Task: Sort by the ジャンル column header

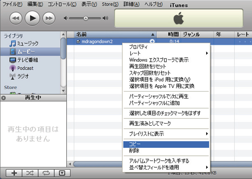Action: (x=197, y=34)
